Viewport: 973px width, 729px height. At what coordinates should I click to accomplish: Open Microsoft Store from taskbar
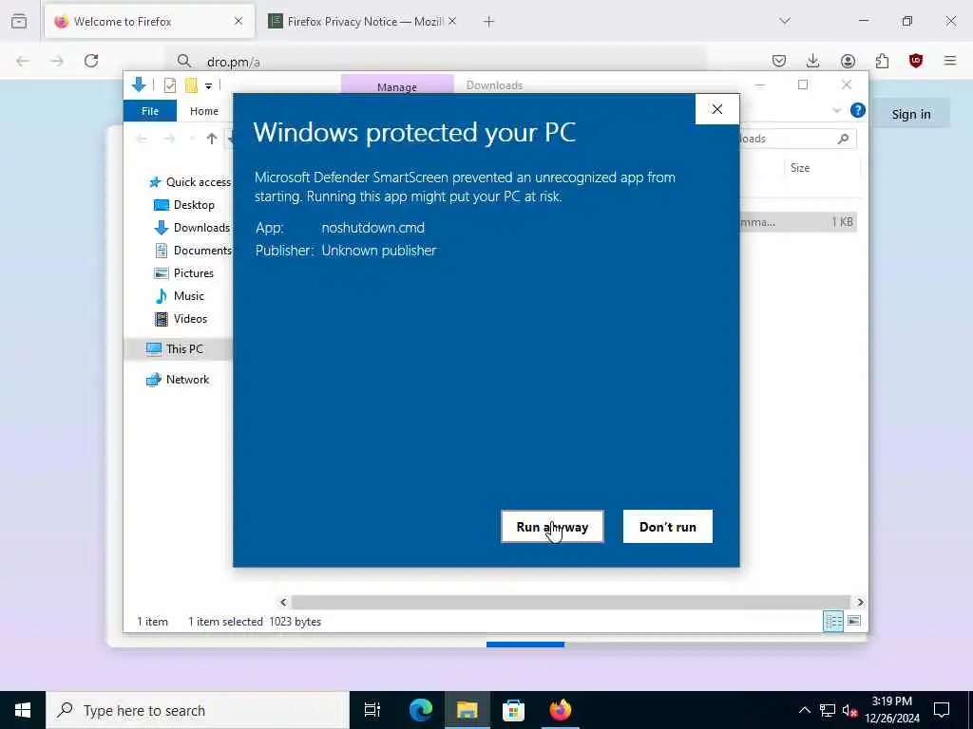(x=514, y=710)
